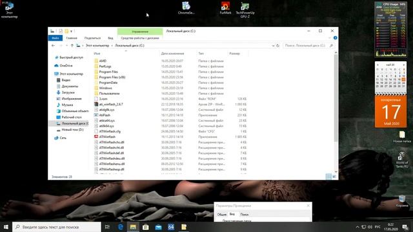The height and width of the screenshot is (232, 413).
Task: Select the 3.rom file
Action: pos(103,99)
